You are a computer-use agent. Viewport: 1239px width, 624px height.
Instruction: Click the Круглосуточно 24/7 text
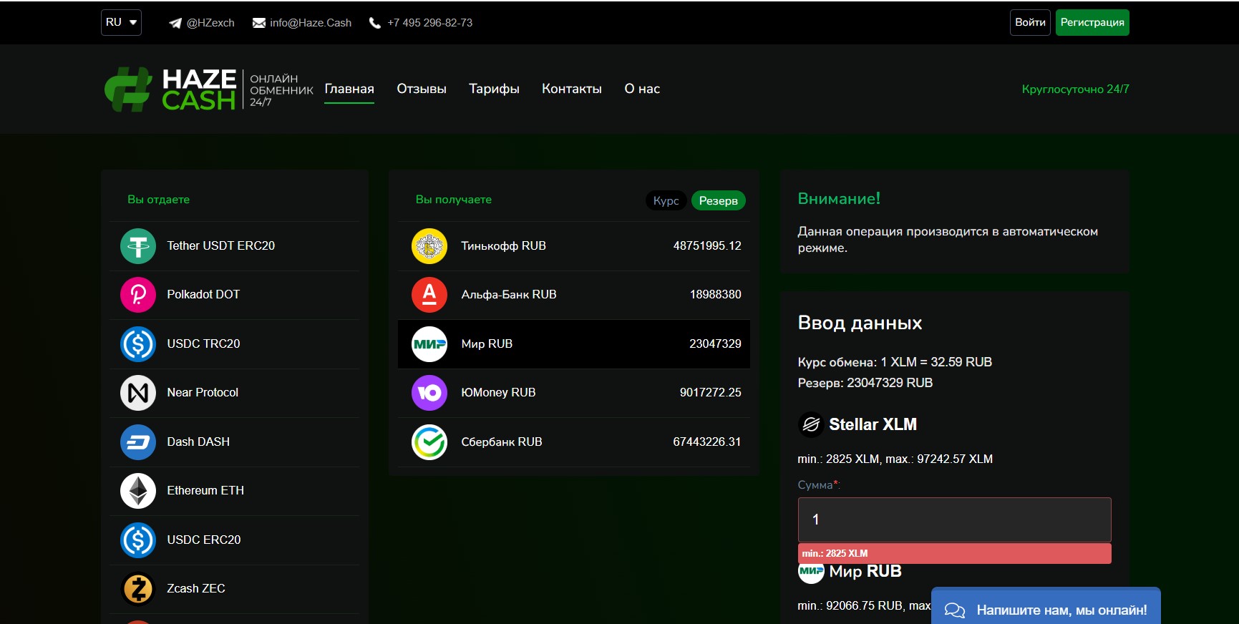click(1076, 89)
